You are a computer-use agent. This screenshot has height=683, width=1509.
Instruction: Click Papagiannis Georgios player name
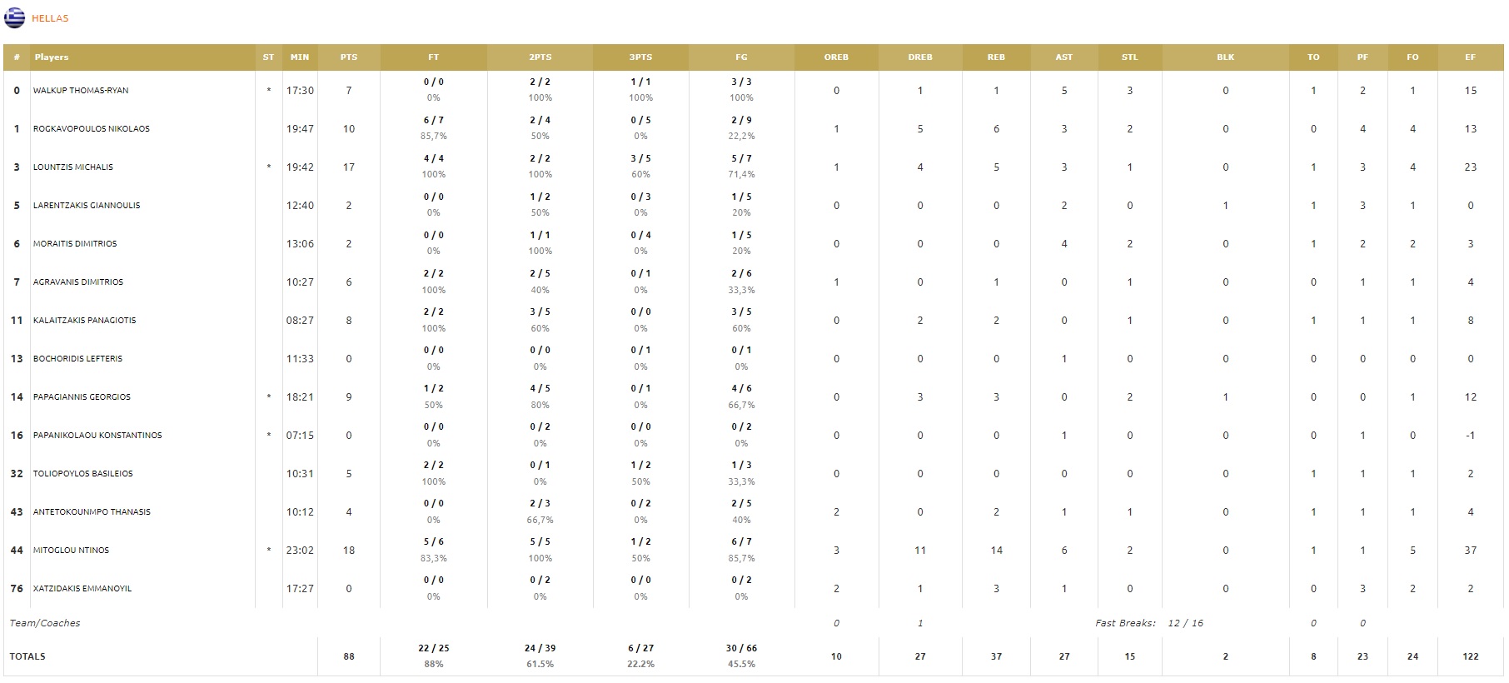(82, 397)
